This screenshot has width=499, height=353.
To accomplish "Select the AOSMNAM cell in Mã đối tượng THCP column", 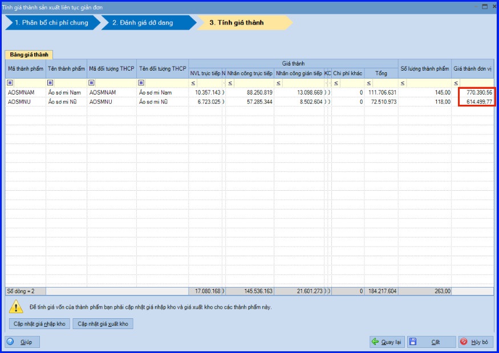I will click(112, 92).
